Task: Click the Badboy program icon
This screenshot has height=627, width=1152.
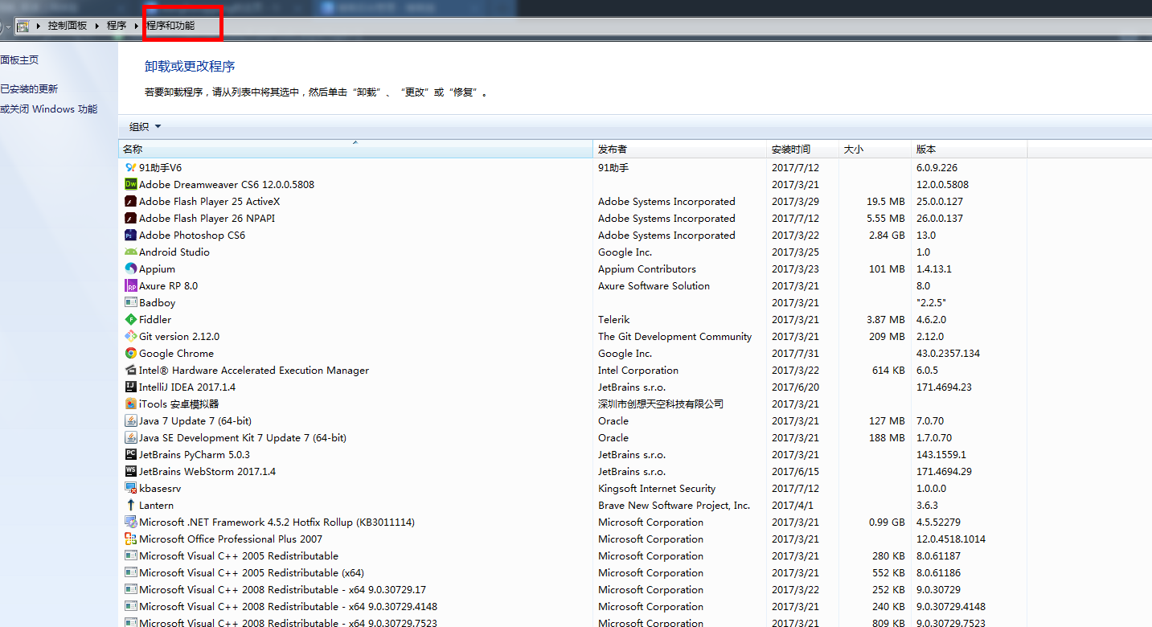Action: click(131, 302)
